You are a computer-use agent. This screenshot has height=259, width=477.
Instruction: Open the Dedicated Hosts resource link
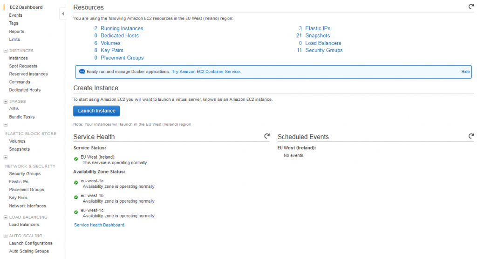point(120,35)
